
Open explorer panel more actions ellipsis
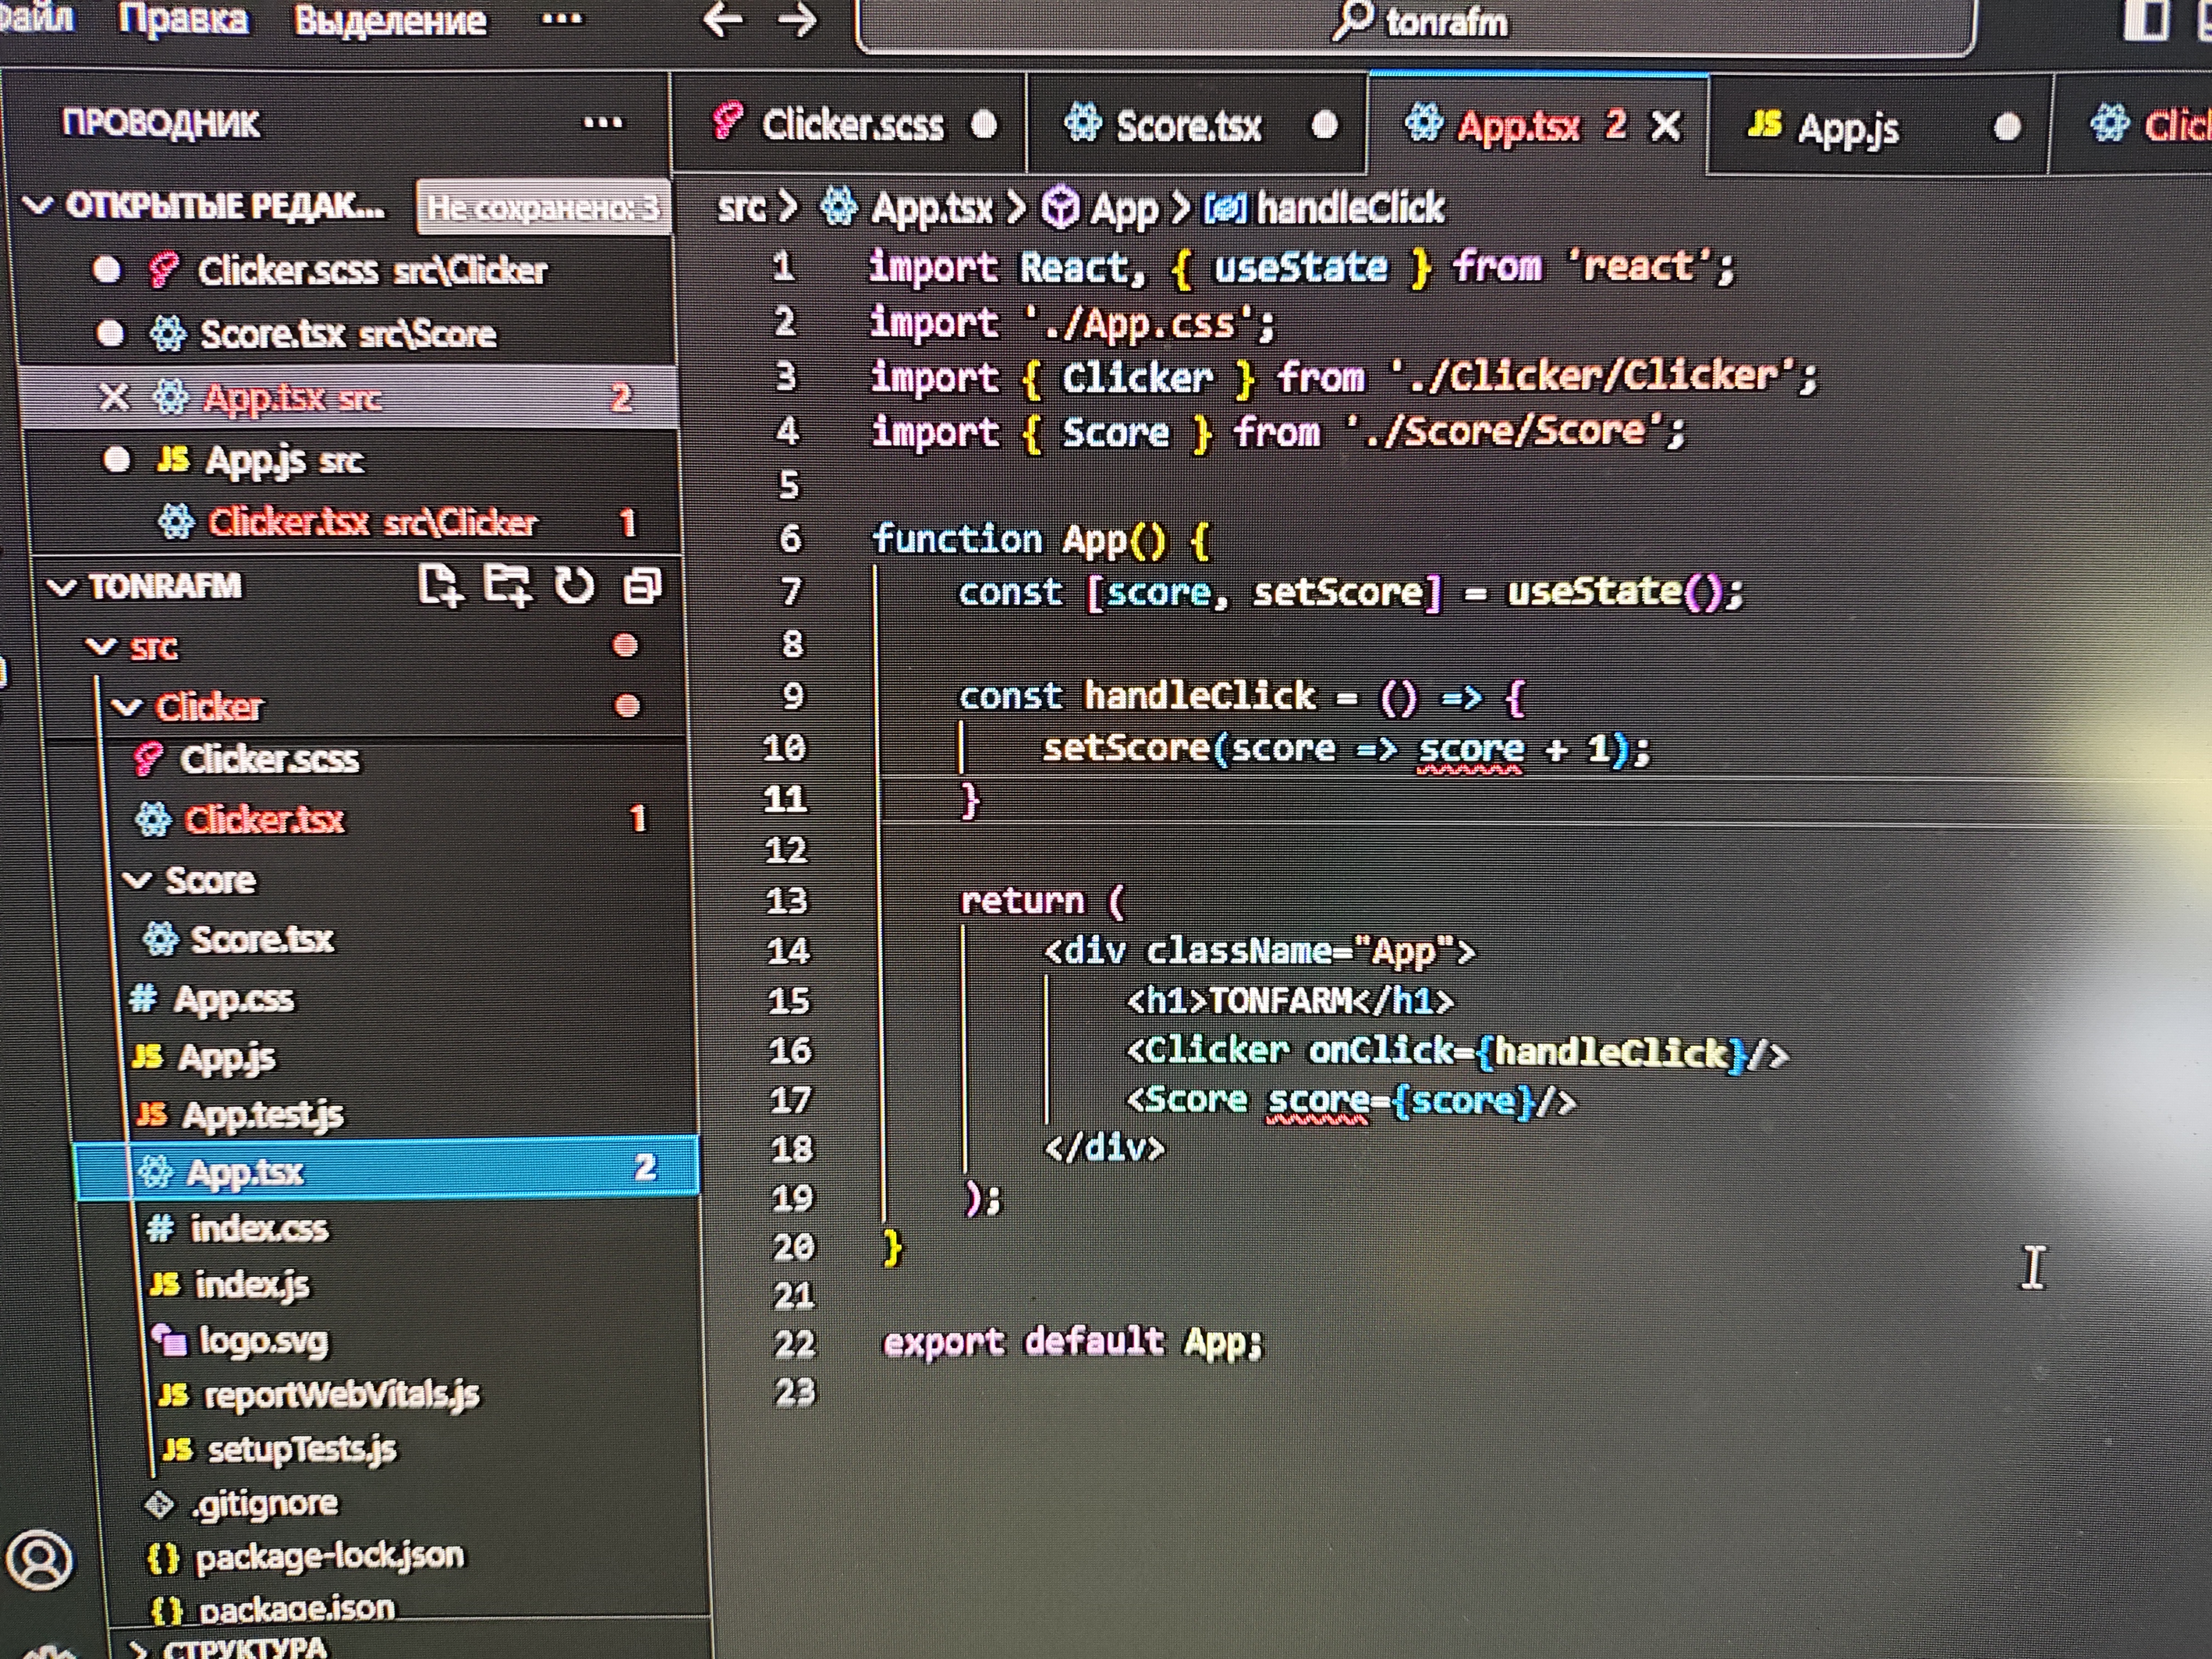pos(602,123)
